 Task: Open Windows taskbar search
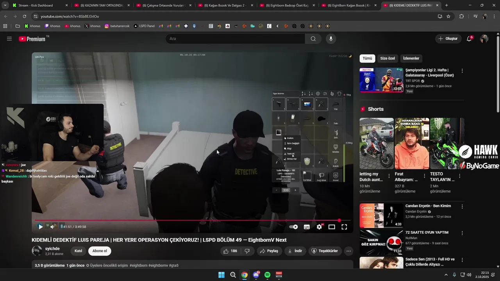[233, 275]
